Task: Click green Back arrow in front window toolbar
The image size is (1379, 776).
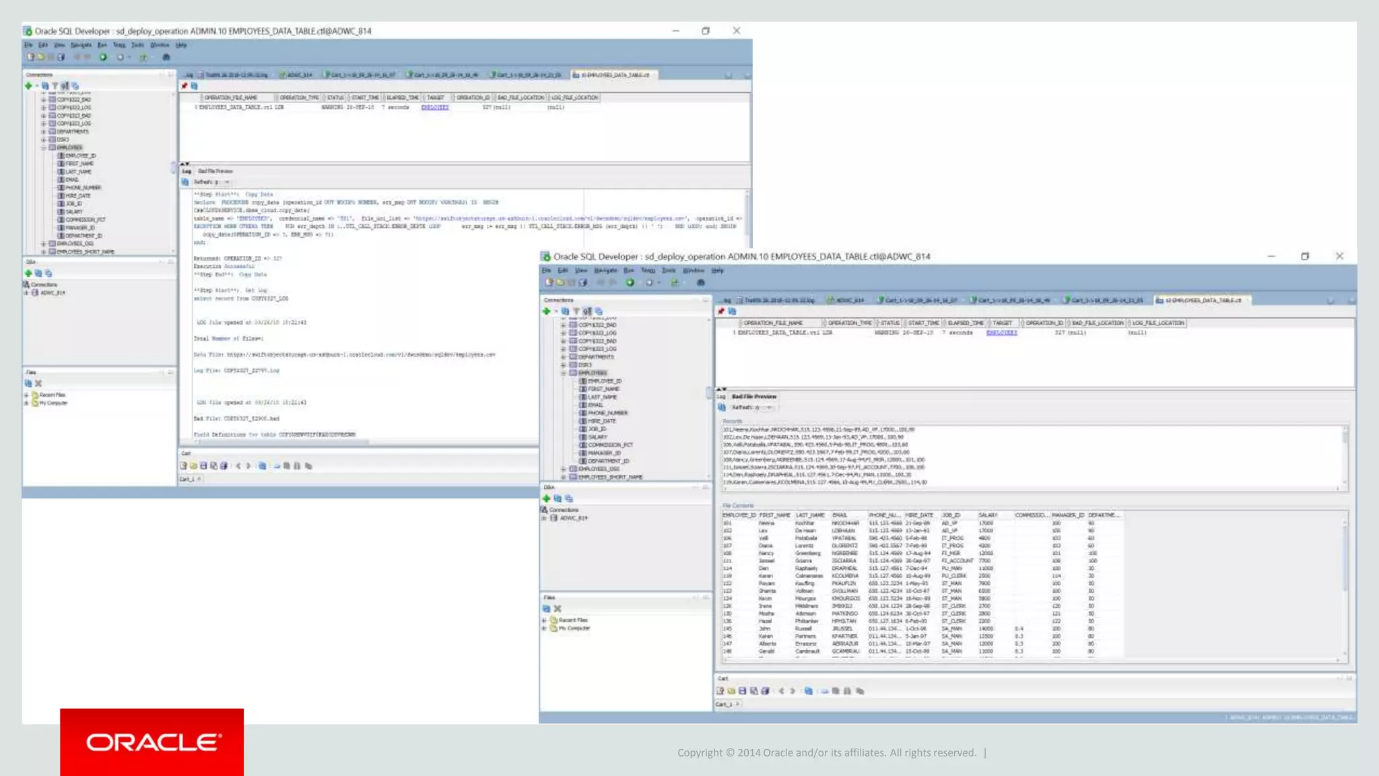Action: click(x=630, y=282)
